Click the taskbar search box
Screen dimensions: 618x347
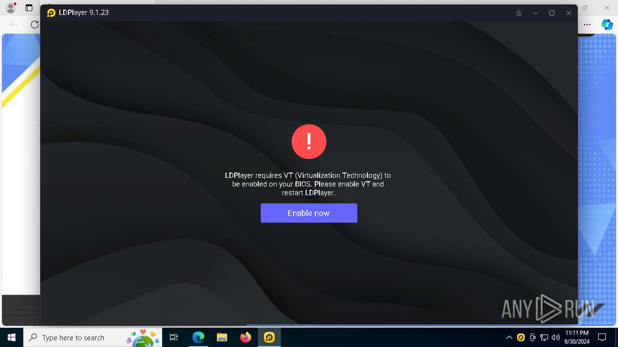[x=93, y=337]
